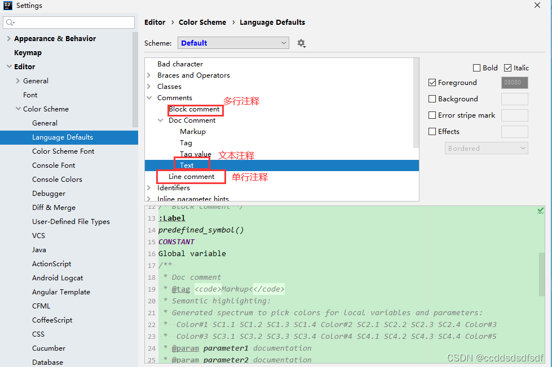Click :Label in code preview
This screenshot has height=367, width=552.
point(172,218)
